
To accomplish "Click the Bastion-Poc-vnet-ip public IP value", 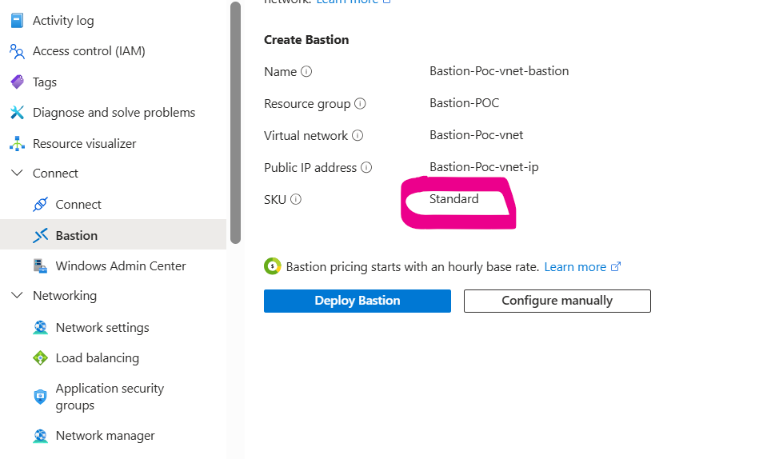I will coord(484,167).
